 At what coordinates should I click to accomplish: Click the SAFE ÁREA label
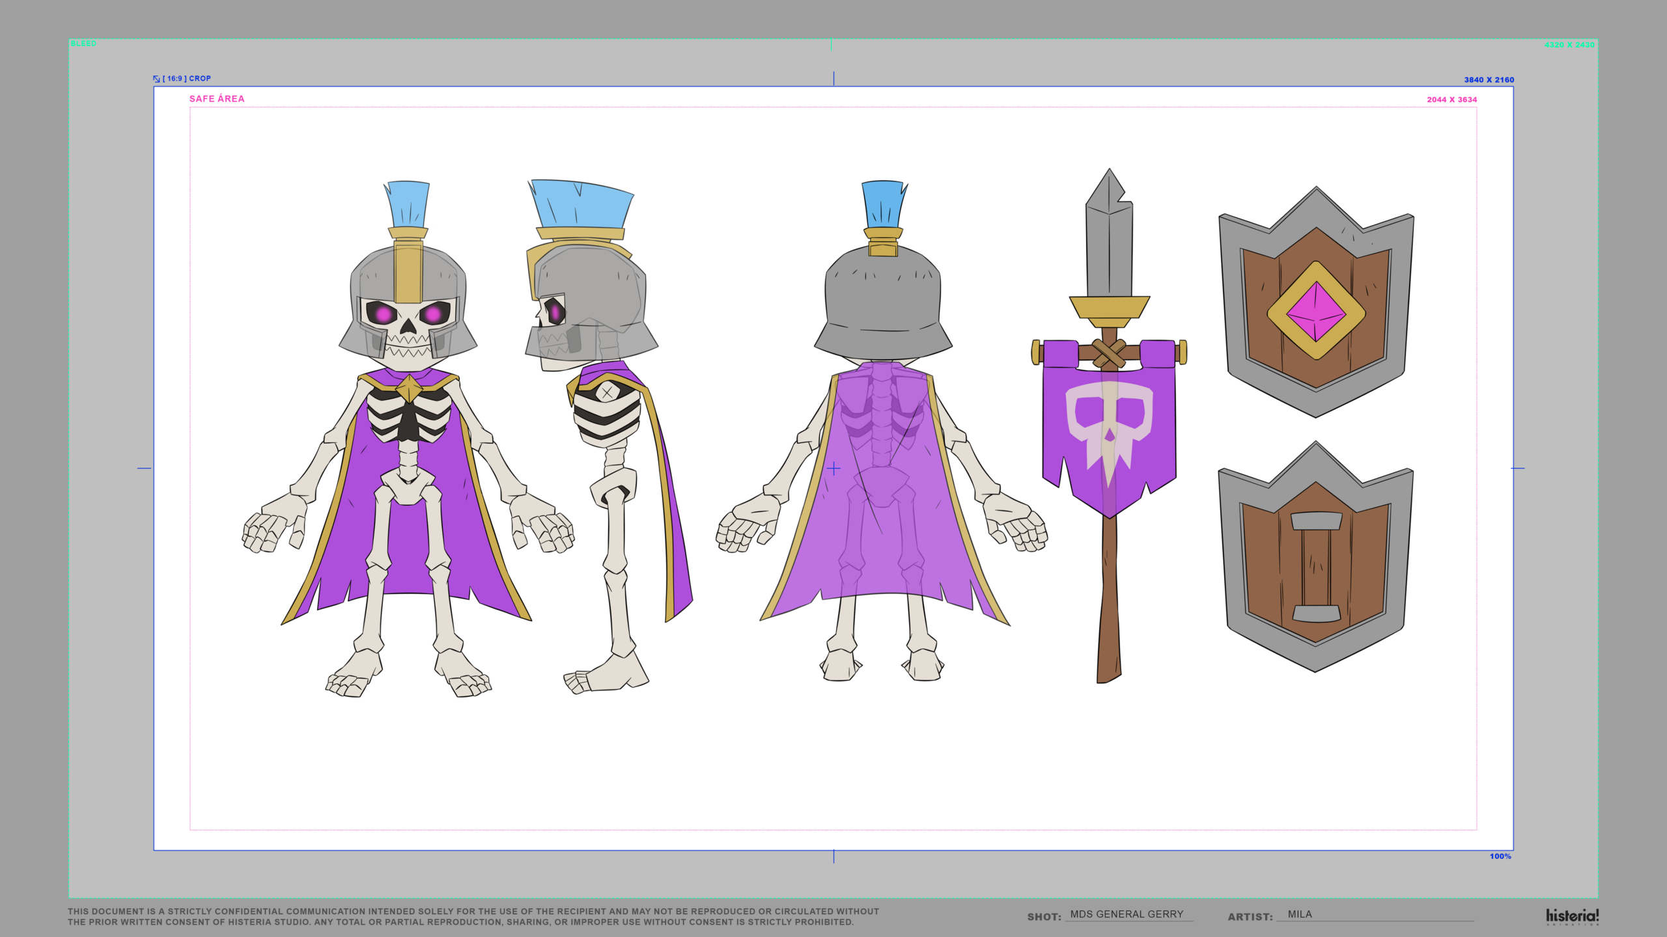[x=217, y=99]
